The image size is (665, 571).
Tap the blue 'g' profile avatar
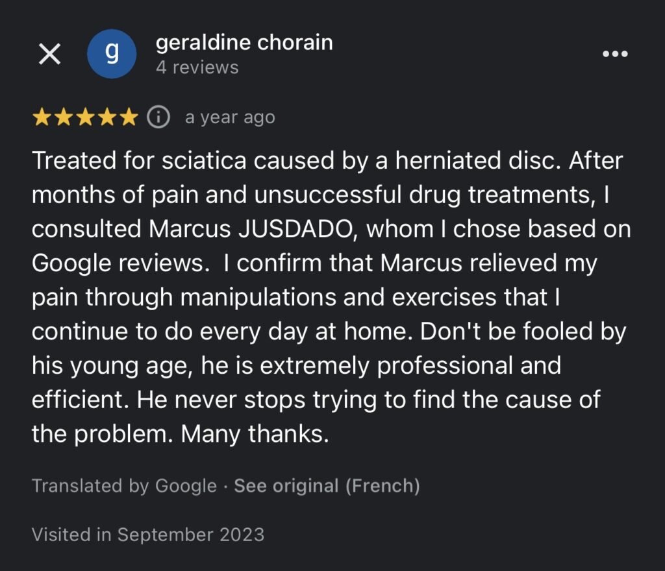click(x=112, y=54)
